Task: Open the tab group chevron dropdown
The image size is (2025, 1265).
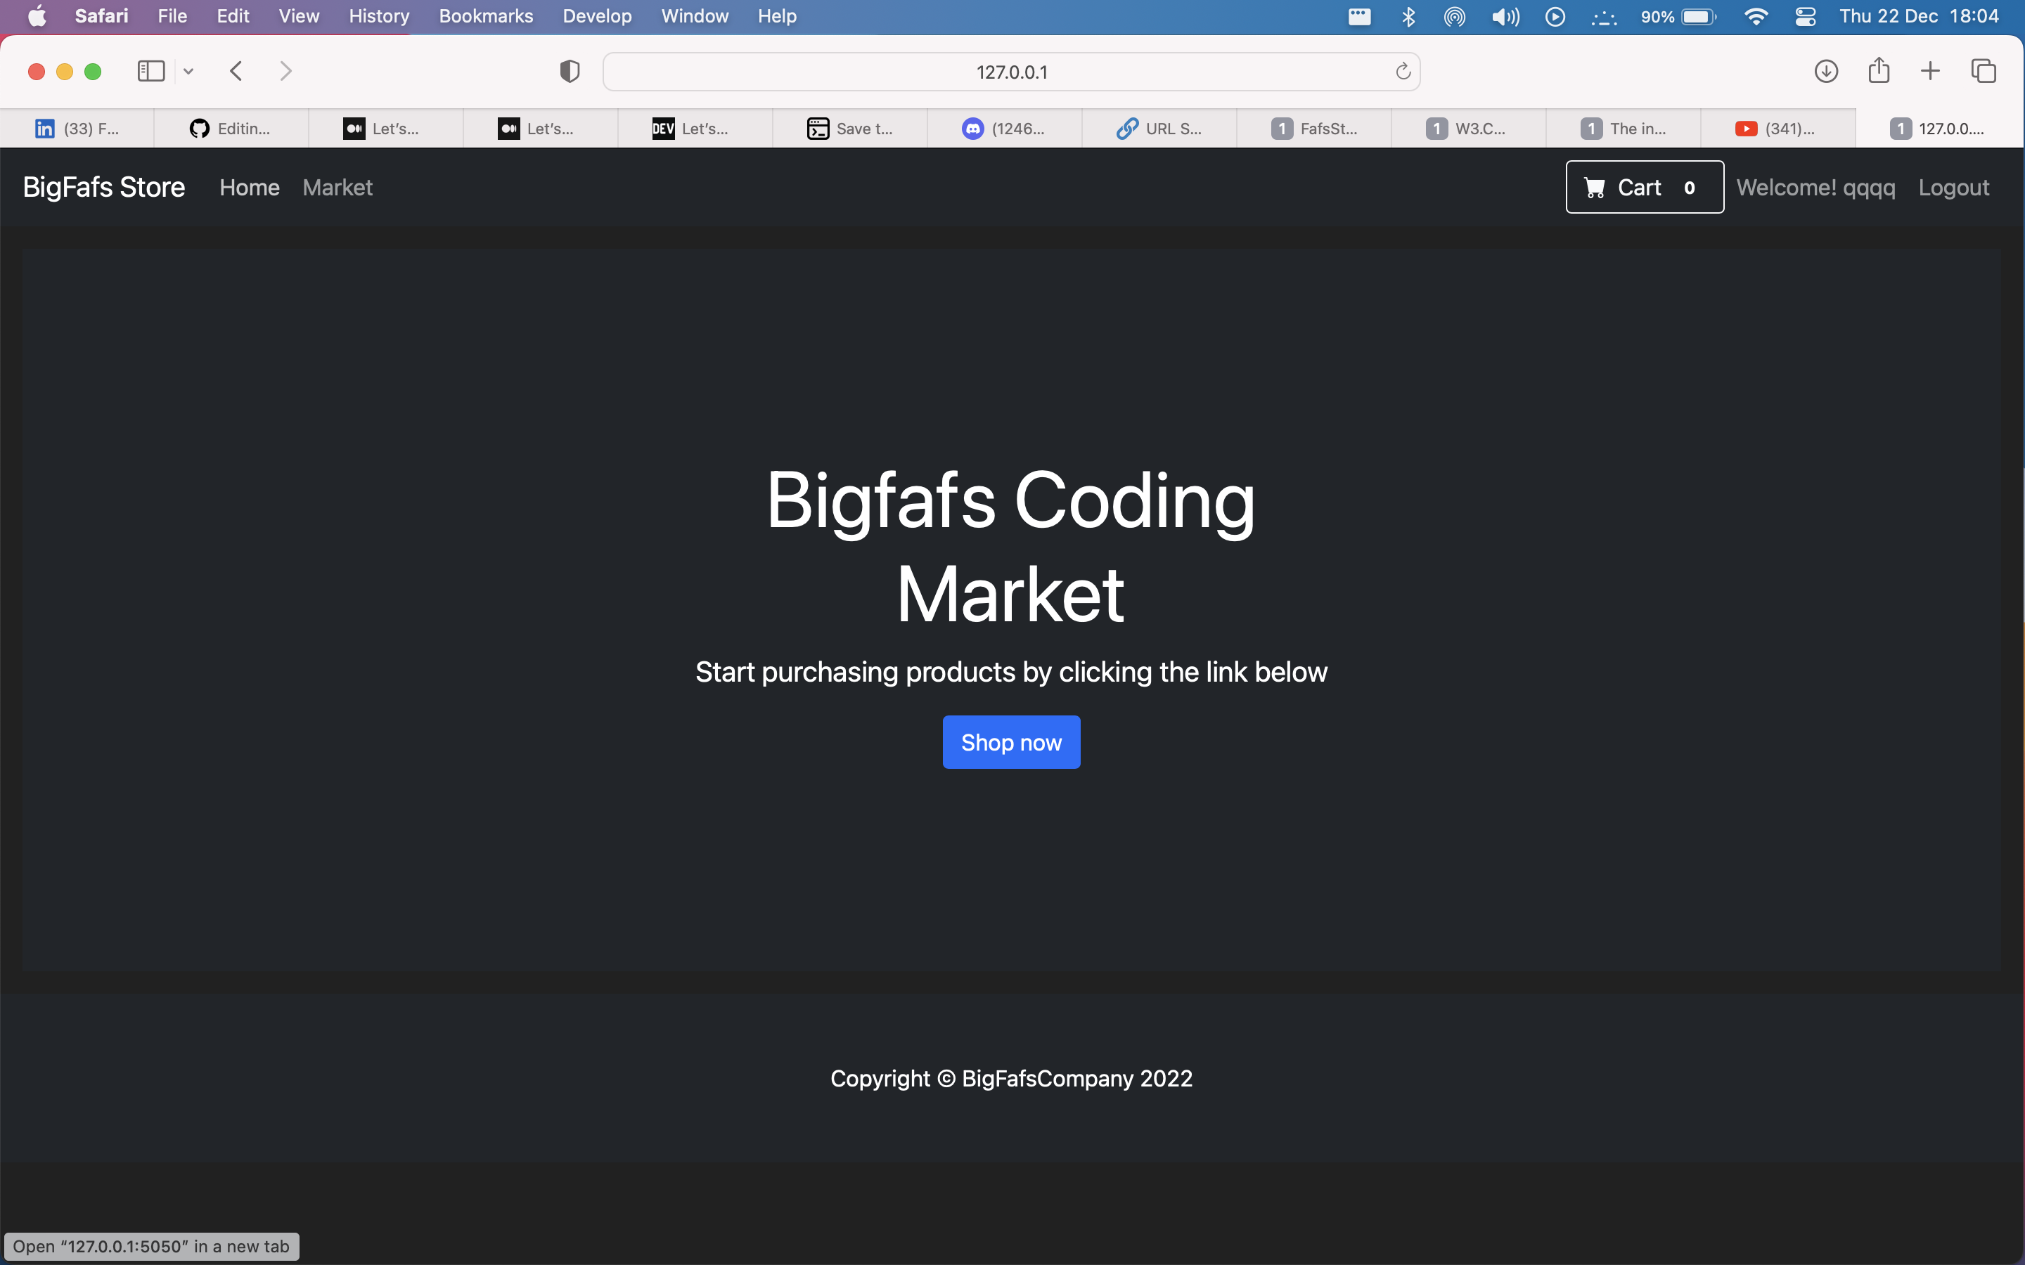Action: pos(188,71)
